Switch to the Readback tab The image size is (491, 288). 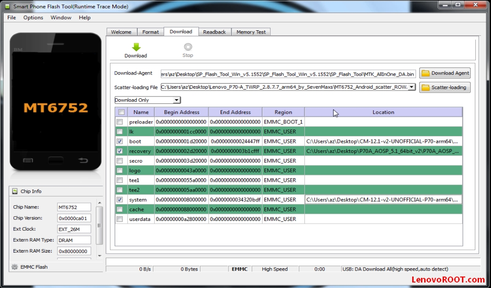click(x=215, y=32)
